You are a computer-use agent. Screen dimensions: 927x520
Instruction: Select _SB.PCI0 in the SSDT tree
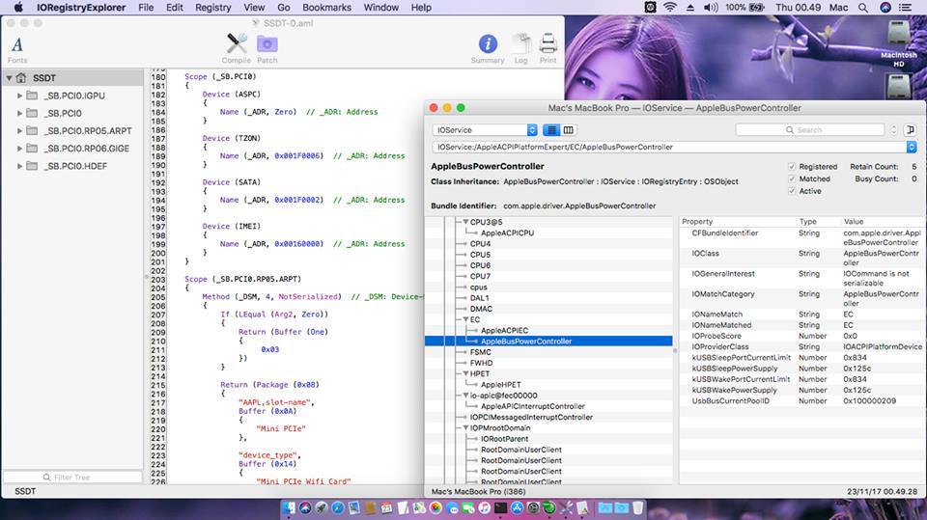pos(64,113)
